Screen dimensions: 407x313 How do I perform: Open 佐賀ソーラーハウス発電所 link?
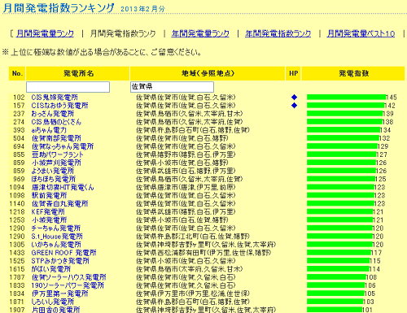(68, 277)
